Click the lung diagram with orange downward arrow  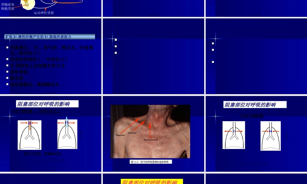29,135
